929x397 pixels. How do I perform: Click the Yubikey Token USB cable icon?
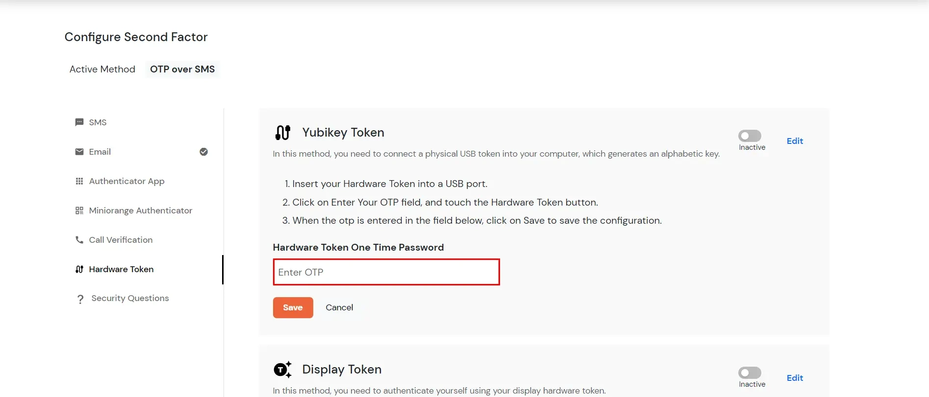pyautogui.click(x=282, y=132)
